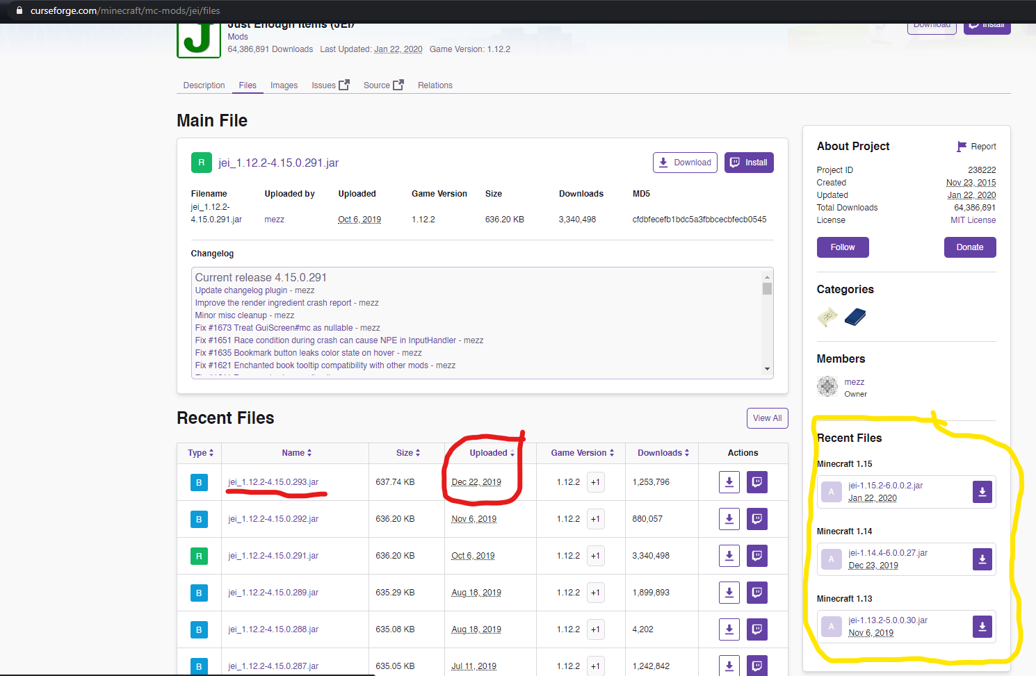Viewport: 1036px width, 676px height.
Task: Download jei-1.14.4-6.0.0.27.jar from sidebar
Action: click(x=982, y=559)
